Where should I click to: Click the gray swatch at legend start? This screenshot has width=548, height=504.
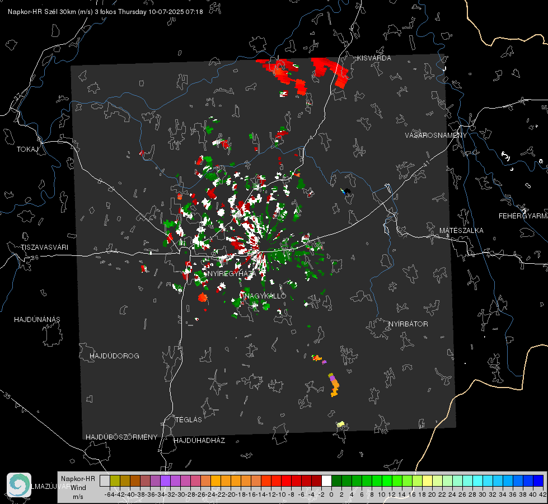click(x=105, y=480)
